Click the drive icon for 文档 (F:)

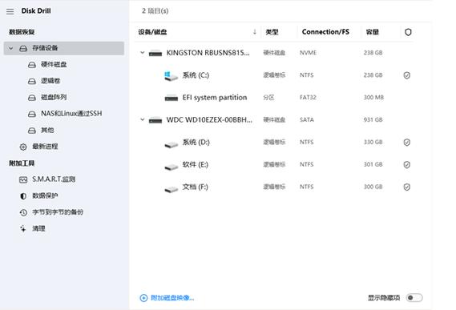click(172, 189)
